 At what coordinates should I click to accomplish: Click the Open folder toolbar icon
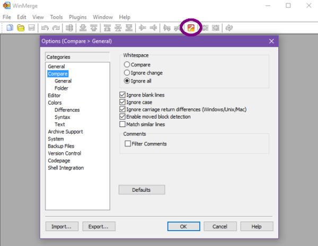(x=21, y=28)
